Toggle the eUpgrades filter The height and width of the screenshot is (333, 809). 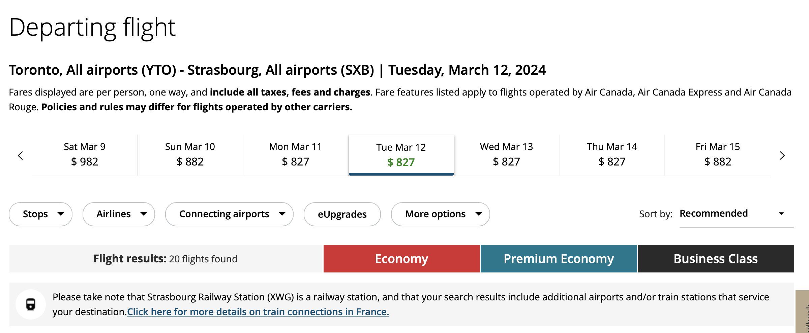point(342,214)
